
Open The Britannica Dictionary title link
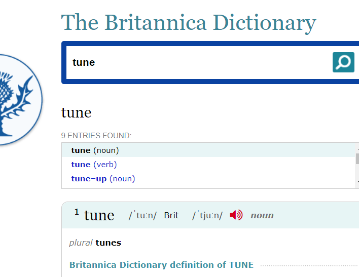(189, 23)
